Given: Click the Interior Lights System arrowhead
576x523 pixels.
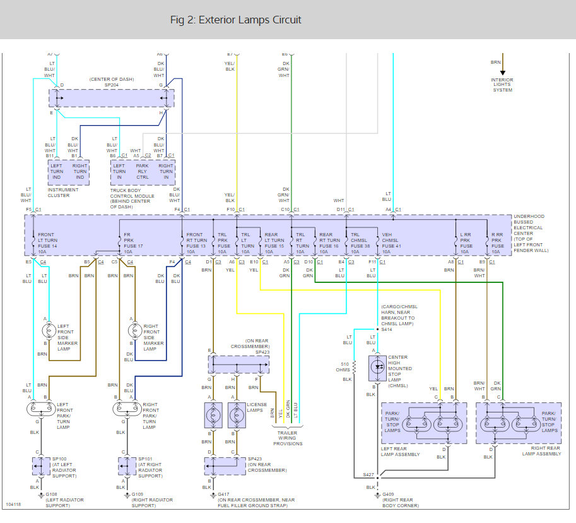Looking at the screenshot, I should (x=503, y=73).
